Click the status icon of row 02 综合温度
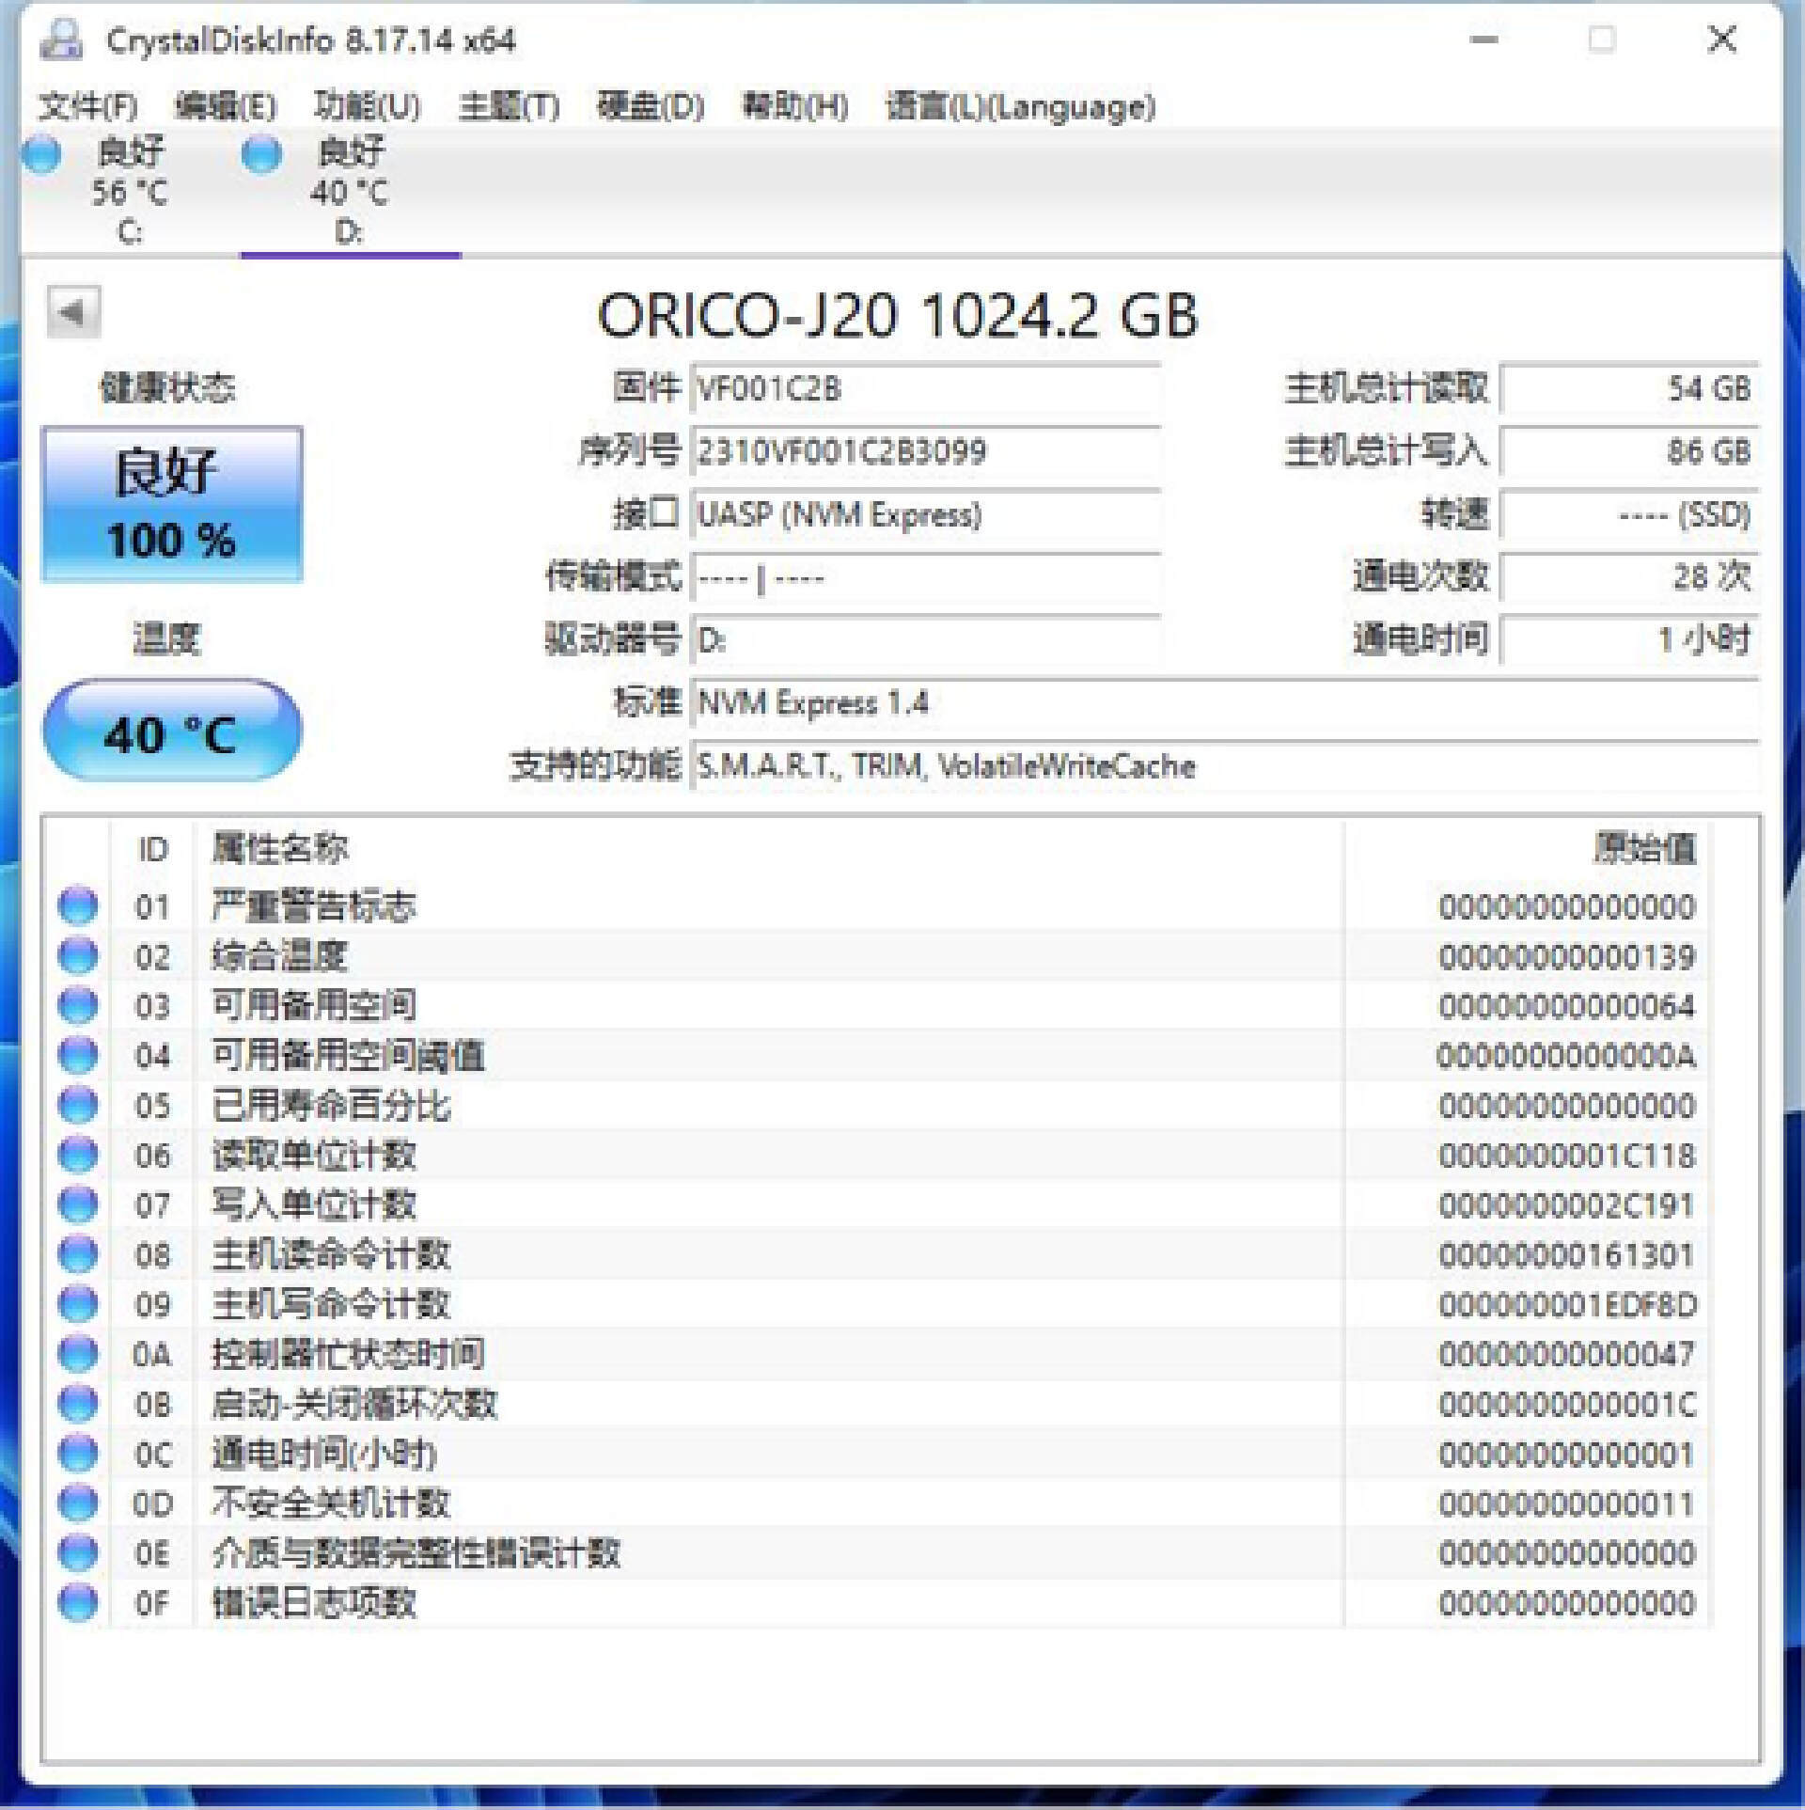The image size is (1805, 1810). 78,955
